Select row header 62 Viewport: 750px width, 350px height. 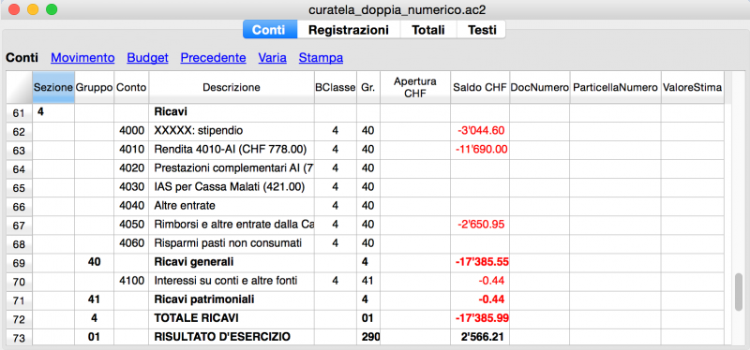(x=19, y=131)
